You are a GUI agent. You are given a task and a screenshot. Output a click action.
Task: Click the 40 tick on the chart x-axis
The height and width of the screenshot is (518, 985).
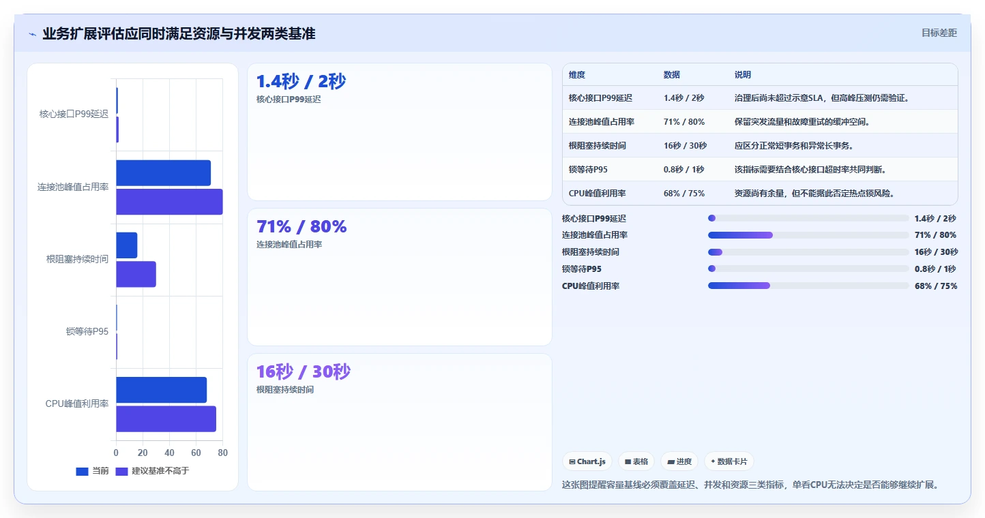[169, 453]
